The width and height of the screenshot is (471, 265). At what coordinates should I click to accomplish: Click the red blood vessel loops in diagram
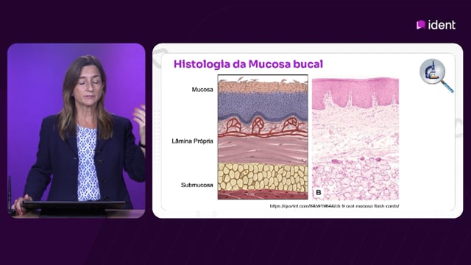click(x=263, y=127)
